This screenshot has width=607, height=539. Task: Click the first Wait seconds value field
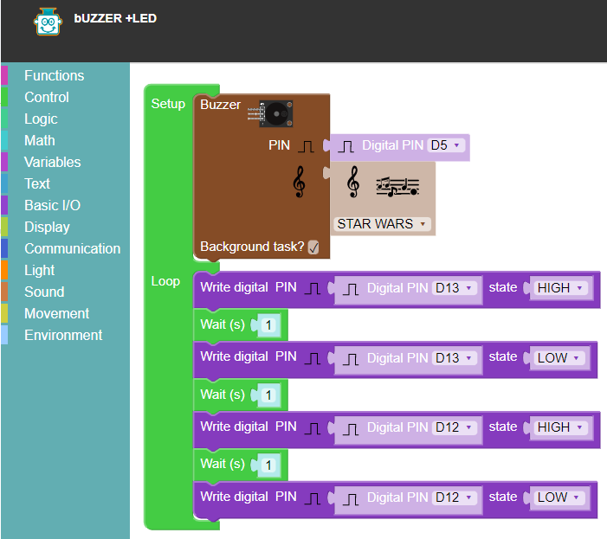[269, 325]
